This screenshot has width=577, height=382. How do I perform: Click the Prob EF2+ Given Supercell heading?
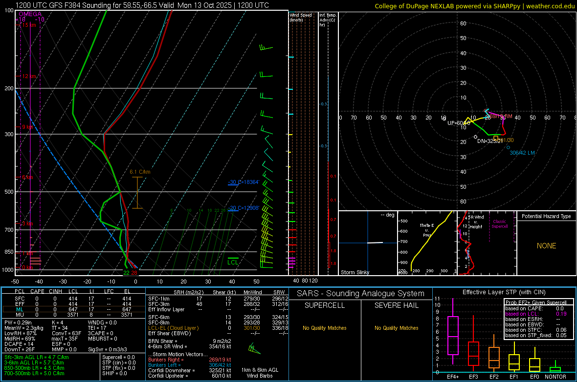(536, 302)
